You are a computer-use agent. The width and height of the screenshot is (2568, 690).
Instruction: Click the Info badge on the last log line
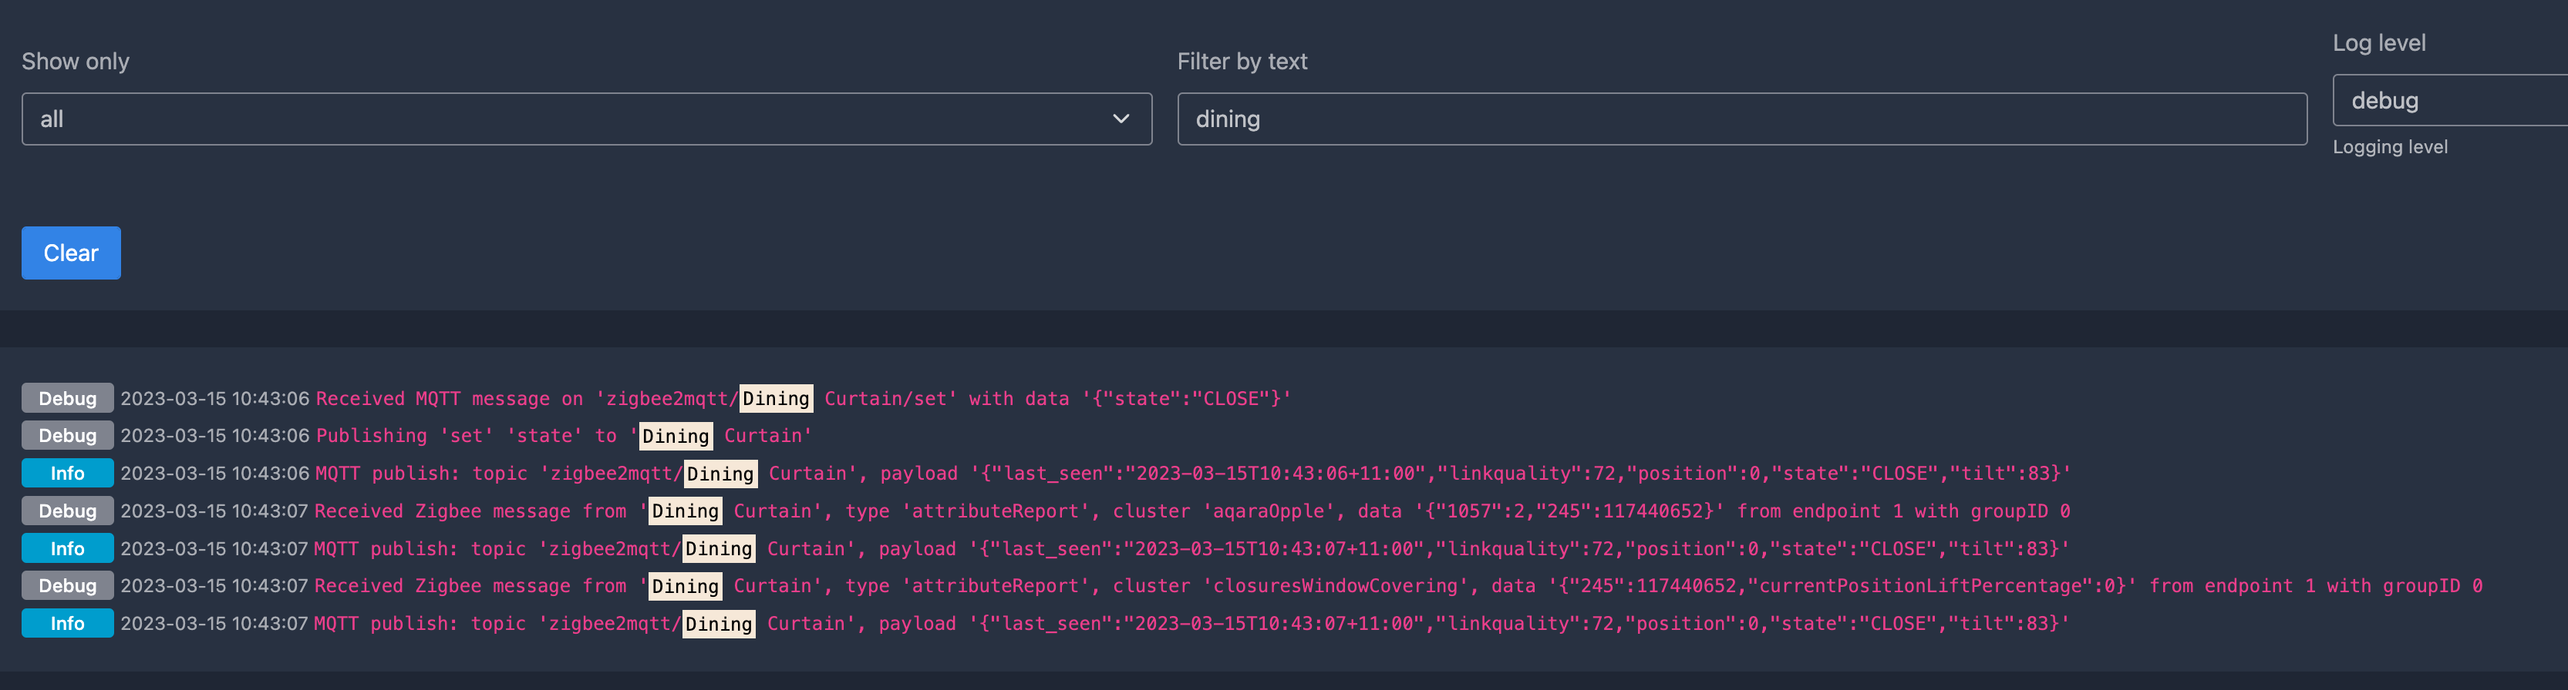click(68, 623)
